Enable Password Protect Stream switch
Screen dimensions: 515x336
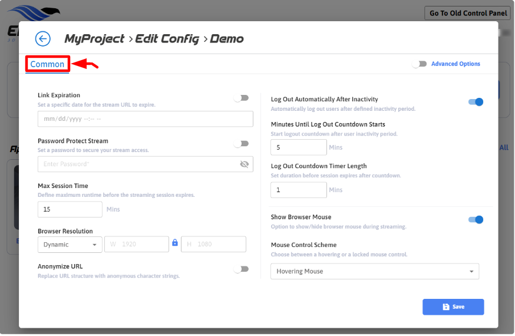tap(241, 144)
